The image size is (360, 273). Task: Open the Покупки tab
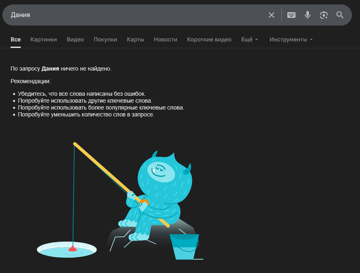105,39
